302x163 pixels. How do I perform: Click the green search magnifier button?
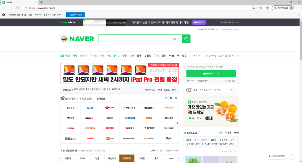coord(186,39)
